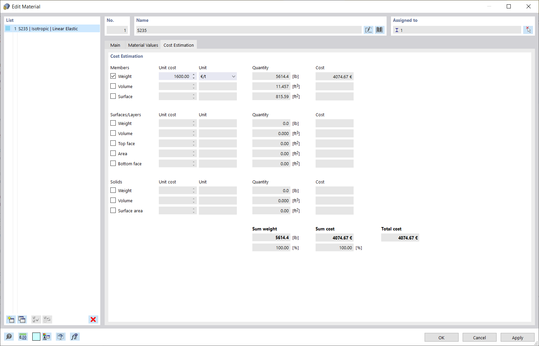This screenshot has height=346, width=539.
Task: Check the Top face checkbox
Action: click(x=113, y=143)
